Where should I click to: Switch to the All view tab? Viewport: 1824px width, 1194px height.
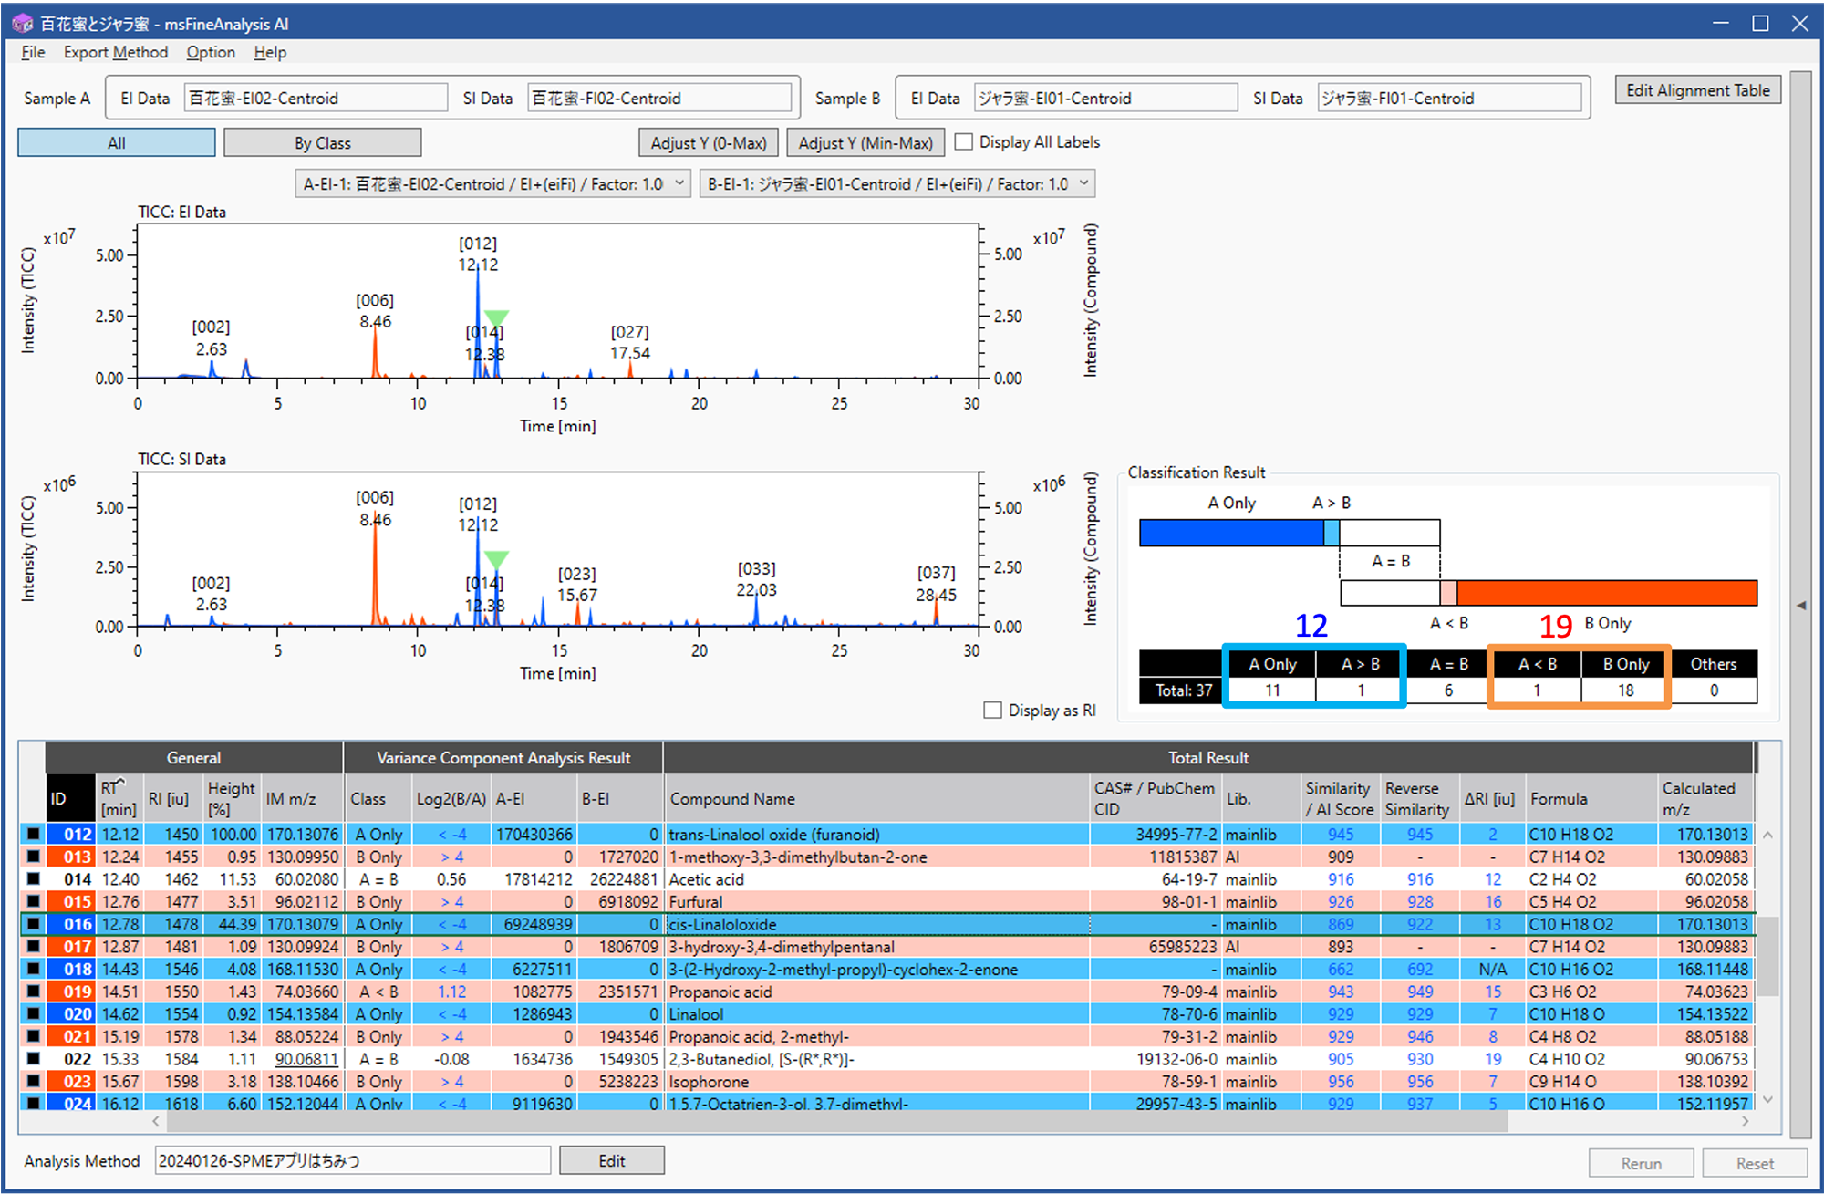click(117, 142)
